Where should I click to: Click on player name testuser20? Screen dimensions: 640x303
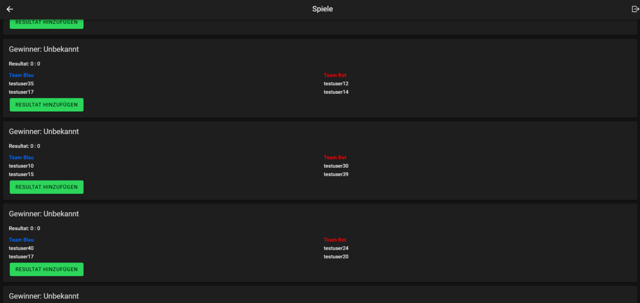tap(336, 257)
